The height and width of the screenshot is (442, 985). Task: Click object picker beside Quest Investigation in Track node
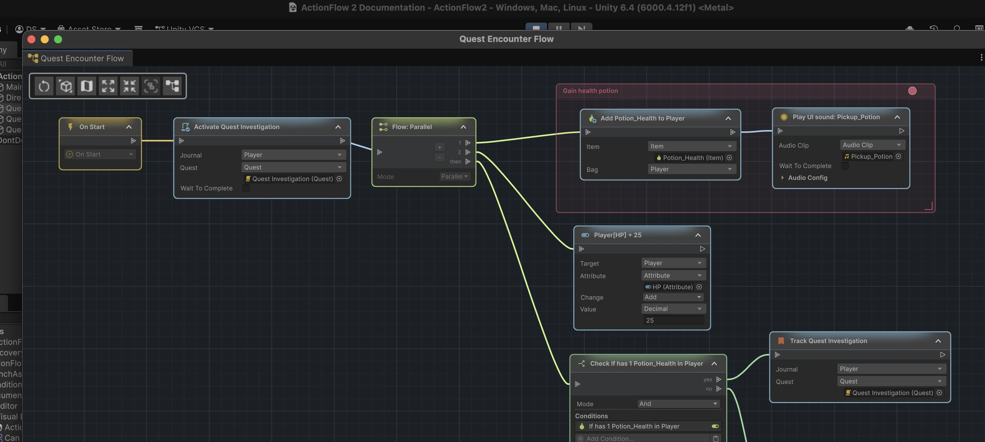939,393
